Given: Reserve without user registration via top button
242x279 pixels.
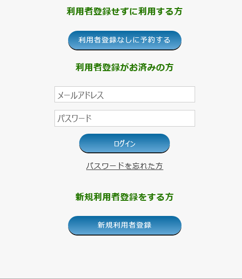Looking at the screenshot, I should [x=125, y=40].
